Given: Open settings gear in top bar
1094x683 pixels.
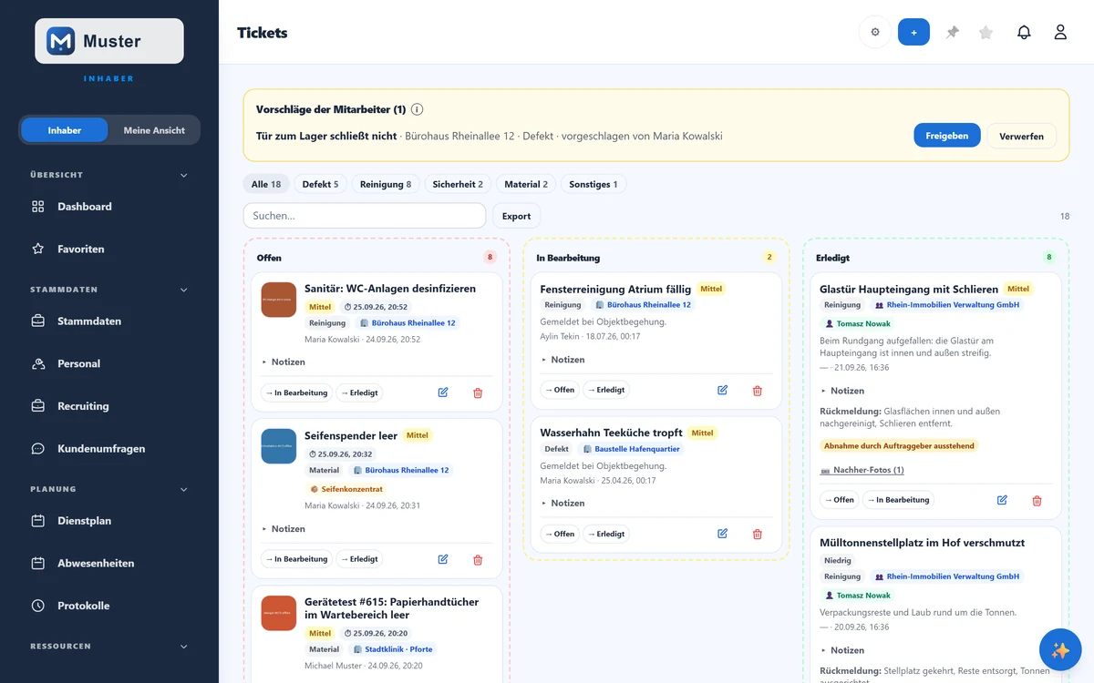Looking at the screenshot, I should [x=875, y=32].
